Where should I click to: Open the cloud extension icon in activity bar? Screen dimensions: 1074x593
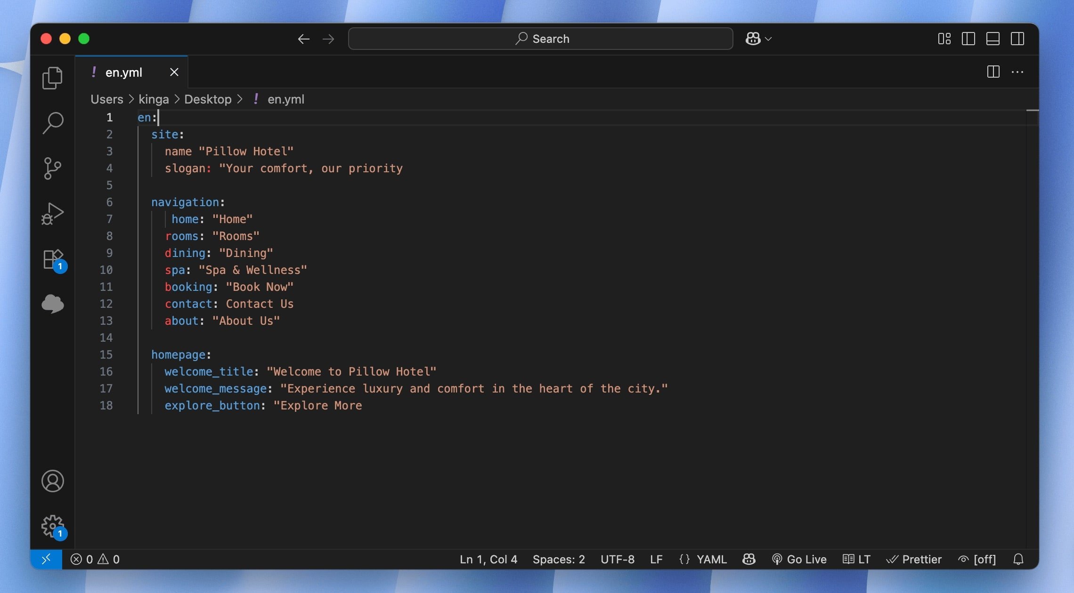tap(52, 304)
